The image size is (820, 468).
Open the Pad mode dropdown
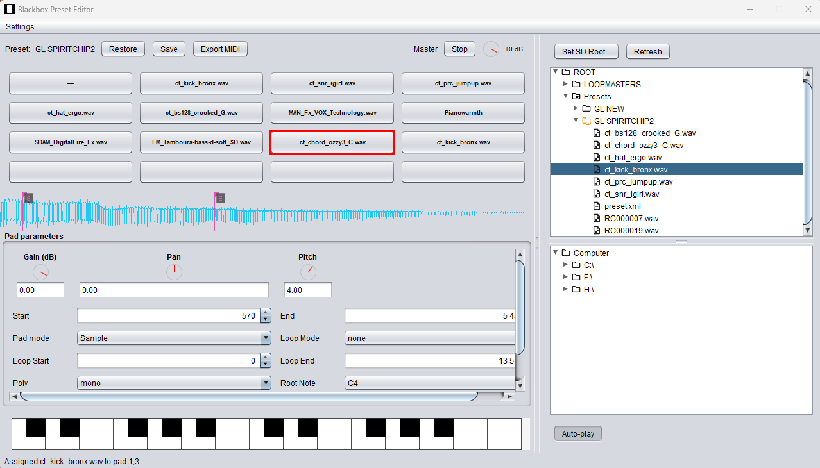(x=174, y=338)
